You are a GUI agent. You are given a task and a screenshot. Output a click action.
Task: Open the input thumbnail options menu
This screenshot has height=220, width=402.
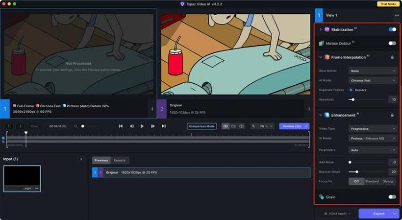[x=36, y=188]
